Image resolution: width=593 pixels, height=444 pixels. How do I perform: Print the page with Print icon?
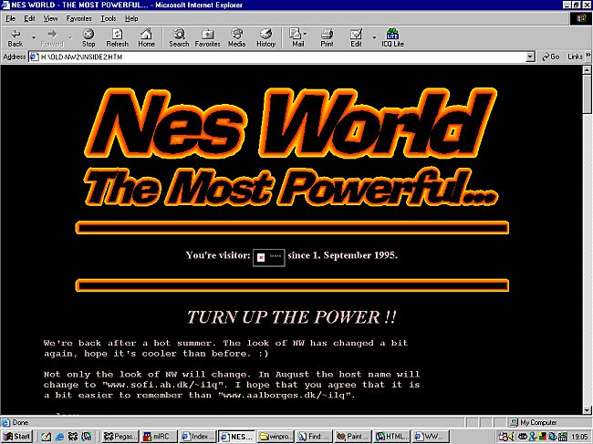click(327, 36)
